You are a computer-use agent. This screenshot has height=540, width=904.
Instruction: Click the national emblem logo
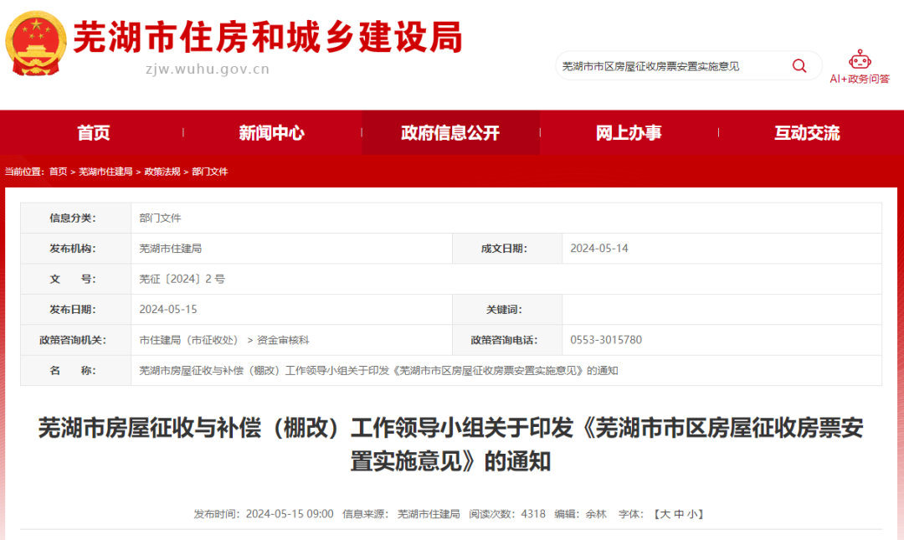click(36, 44)
